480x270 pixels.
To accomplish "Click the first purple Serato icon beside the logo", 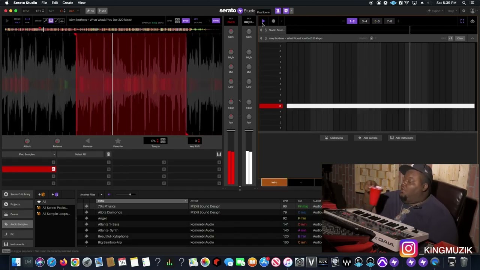I will [278, 11].
